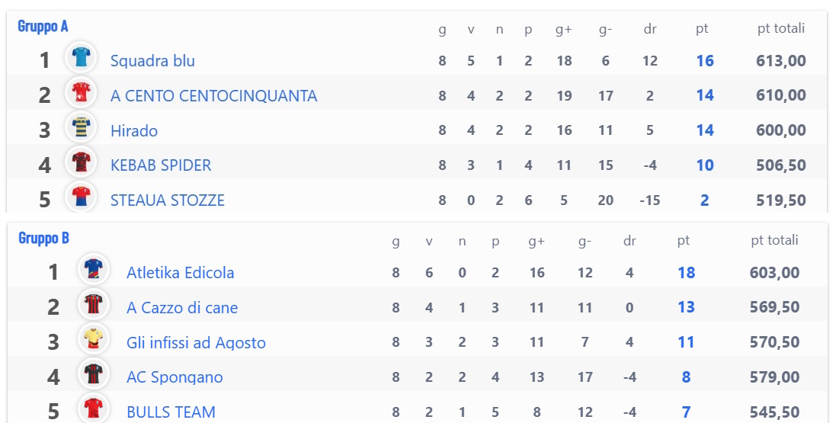Click AC Spongano's black-red striped jersey icon

(94, 373)
